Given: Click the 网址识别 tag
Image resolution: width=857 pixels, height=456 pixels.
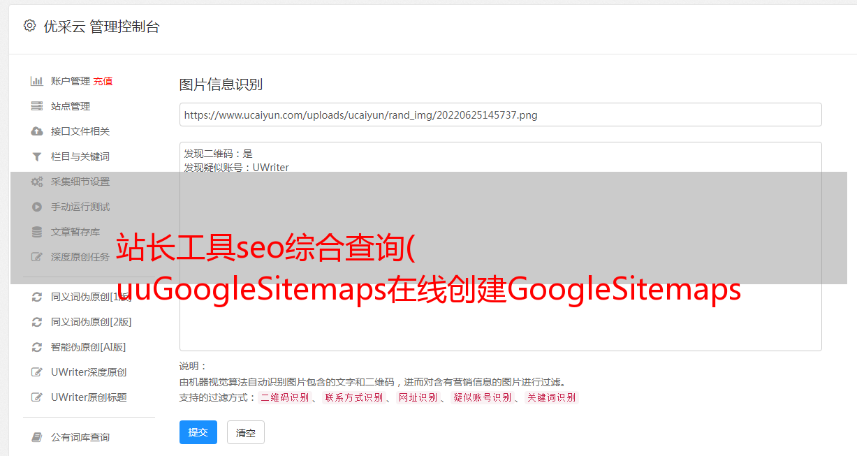Looking at the screenshot, I should (418, 397).
